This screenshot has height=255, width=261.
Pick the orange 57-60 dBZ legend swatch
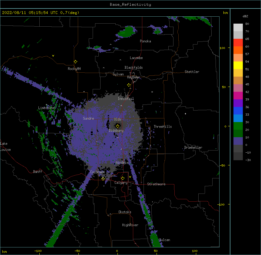click(238, 50)
